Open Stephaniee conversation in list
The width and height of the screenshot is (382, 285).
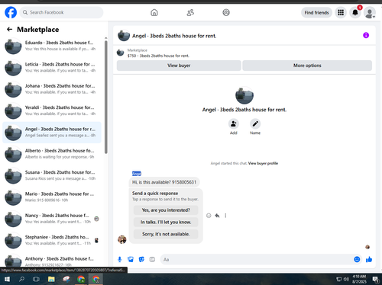tap(52, 240)
